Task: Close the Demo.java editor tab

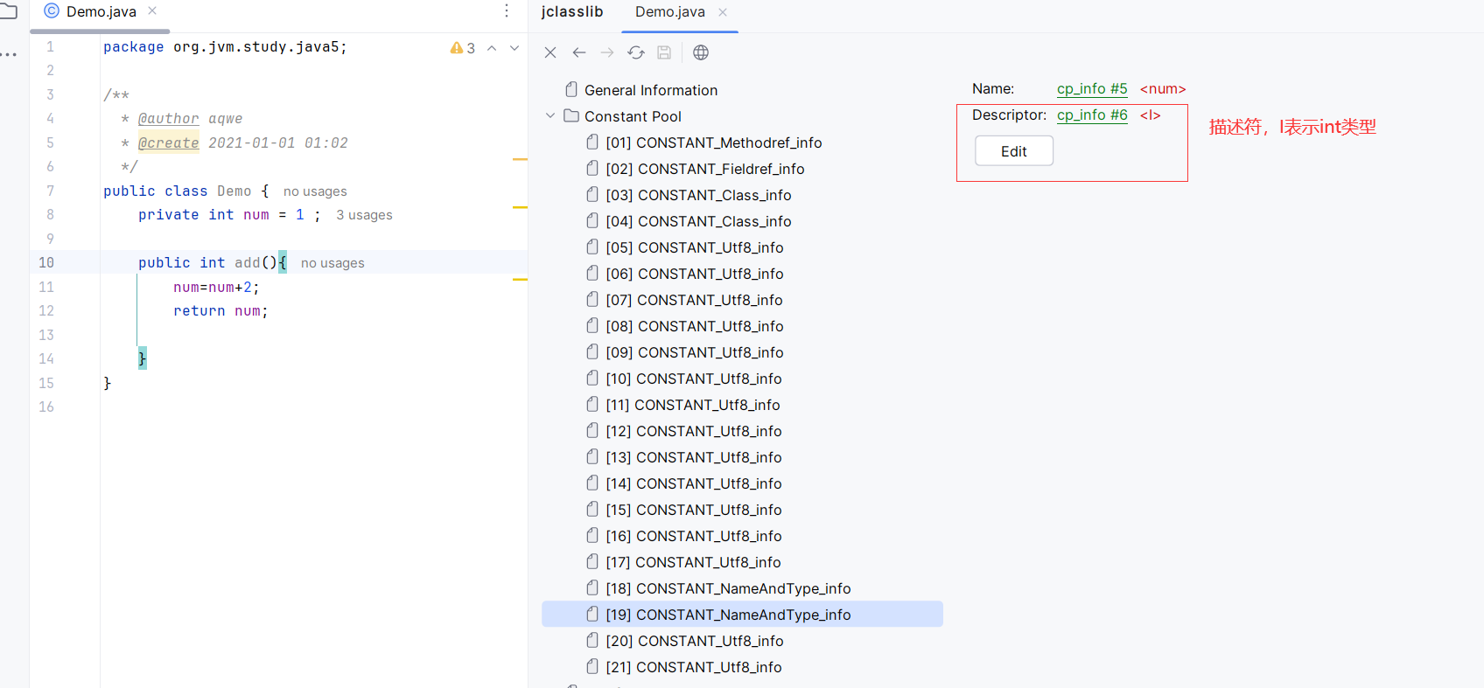Action: 152,10
